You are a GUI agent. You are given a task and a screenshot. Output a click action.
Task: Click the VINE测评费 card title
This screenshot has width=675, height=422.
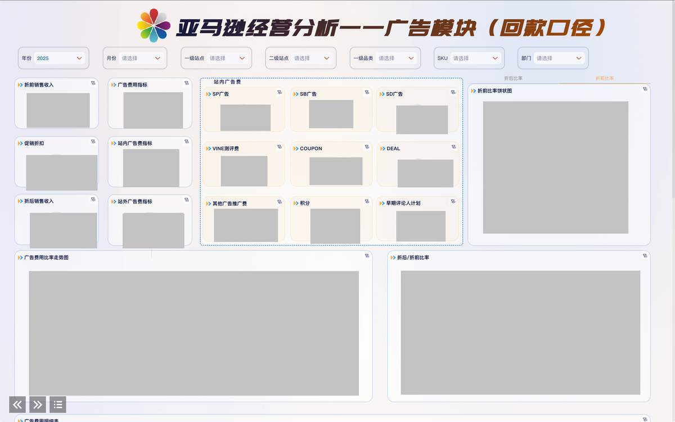226,148
